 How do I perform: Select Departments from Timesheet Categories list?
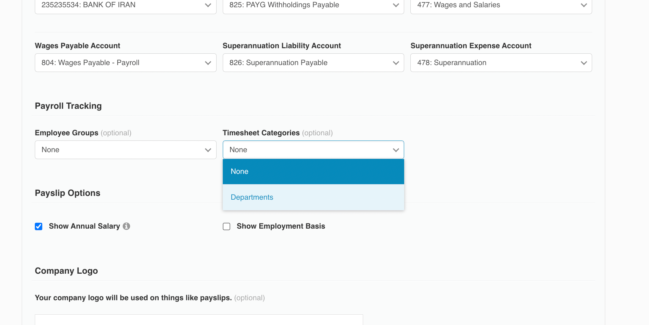pyautogui.click(x=252, y=197)
